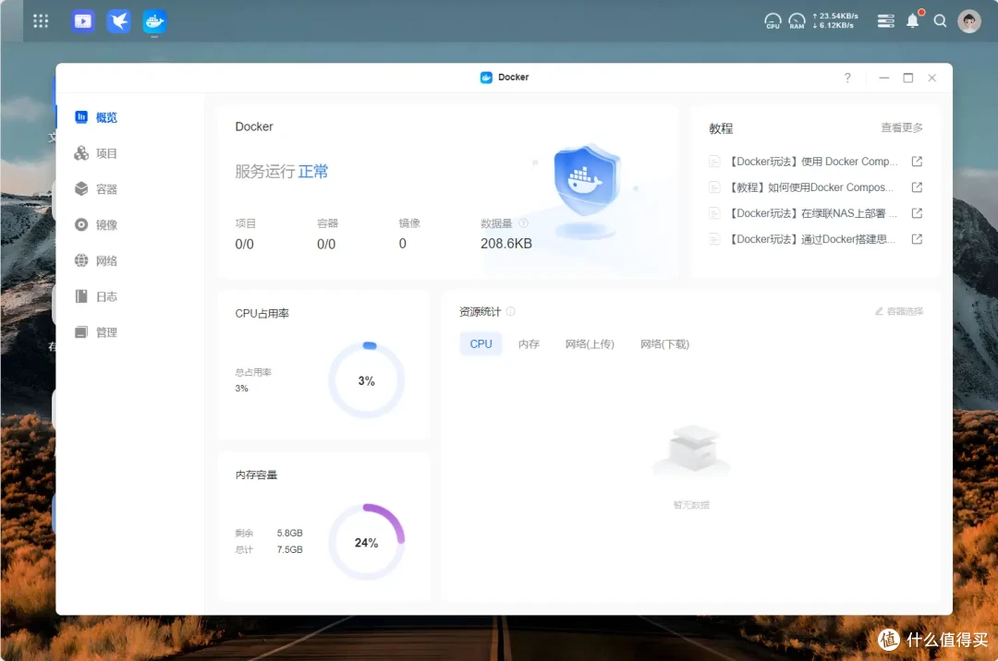Click the 项目 count 0/0

244,244
